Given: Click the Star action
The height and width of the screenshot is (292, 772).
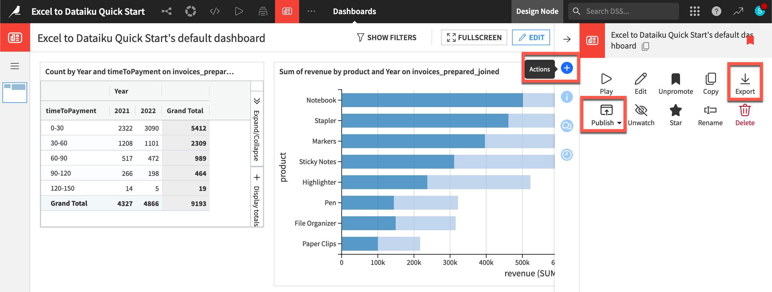Looking at the screenshot, I should click(676, 115).
